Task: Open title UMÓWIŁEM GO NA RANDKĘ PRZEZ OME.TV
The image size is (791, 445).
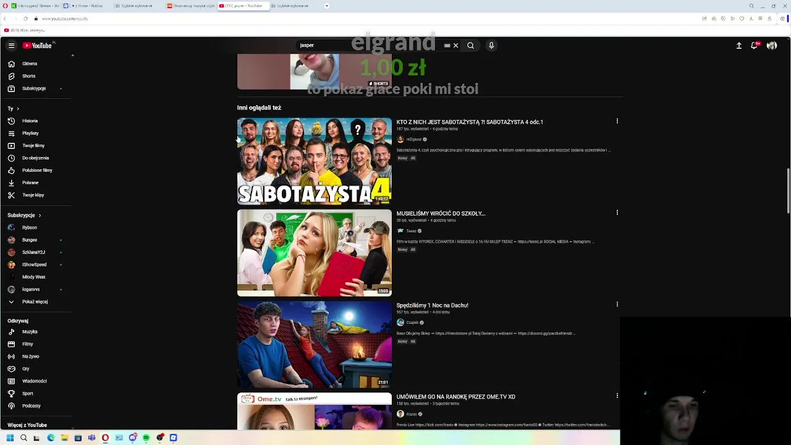Action: coord(455,397)
